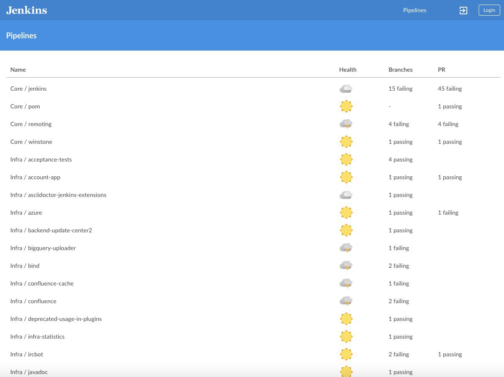
Task: Click the Pipelines page heading
Action: click(x=21, y=36)
